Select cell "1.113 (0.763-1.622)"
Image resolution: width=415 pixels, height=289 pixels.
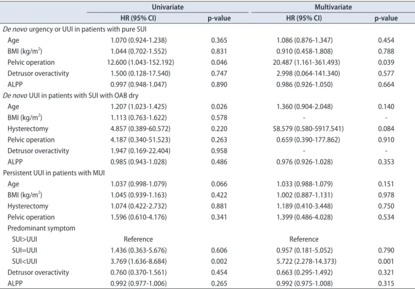[x=138, y=118]
